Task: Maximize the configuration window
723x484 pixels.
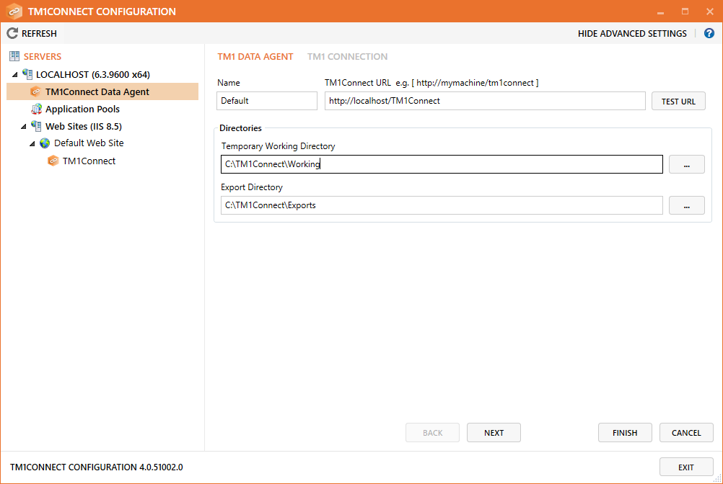Action: pyautogui.click(x=685, y=12)
